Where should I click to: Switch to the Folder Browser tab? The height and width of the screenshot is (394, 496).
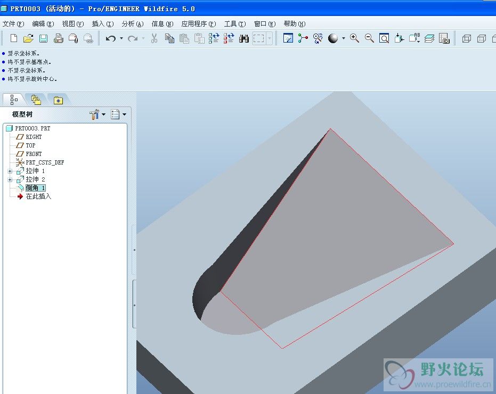(36, 100)
